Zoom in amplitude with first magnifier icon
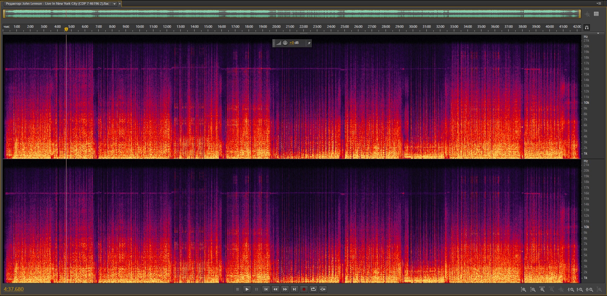The image size is (607, 296). 523,289
